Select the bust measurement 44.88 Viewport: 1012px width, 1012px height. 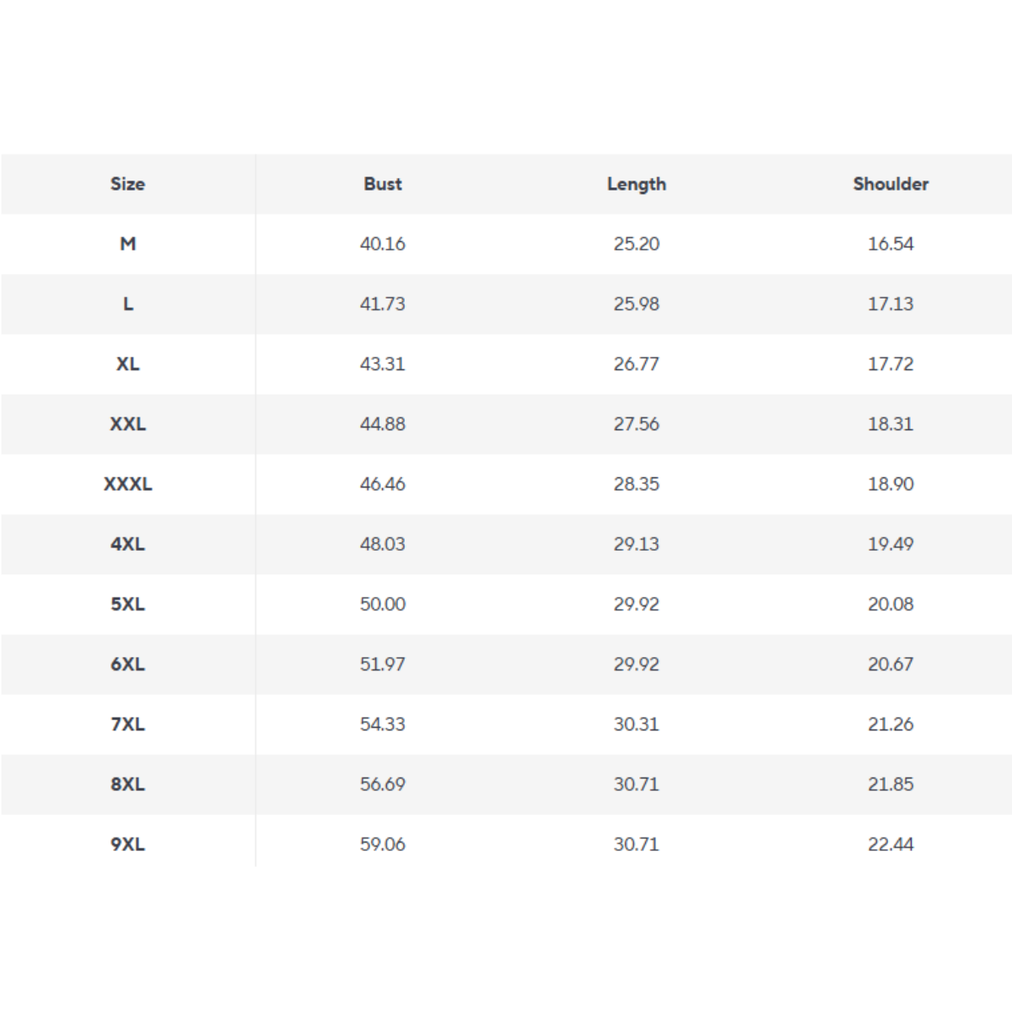383,424
